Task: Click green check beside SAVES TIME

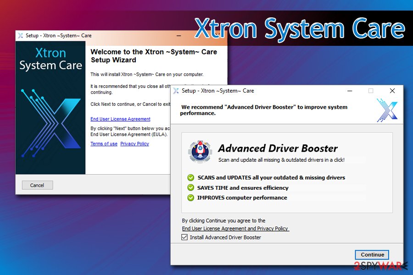Action: click(x=191, y=187)
